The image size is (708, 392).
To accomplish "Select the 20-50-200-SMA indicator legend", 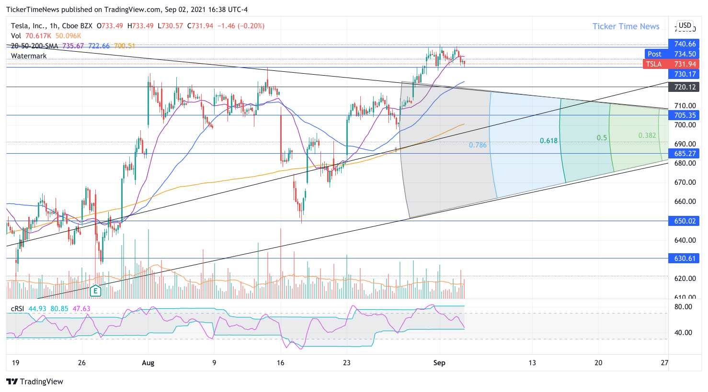I will tap(34, 46).
